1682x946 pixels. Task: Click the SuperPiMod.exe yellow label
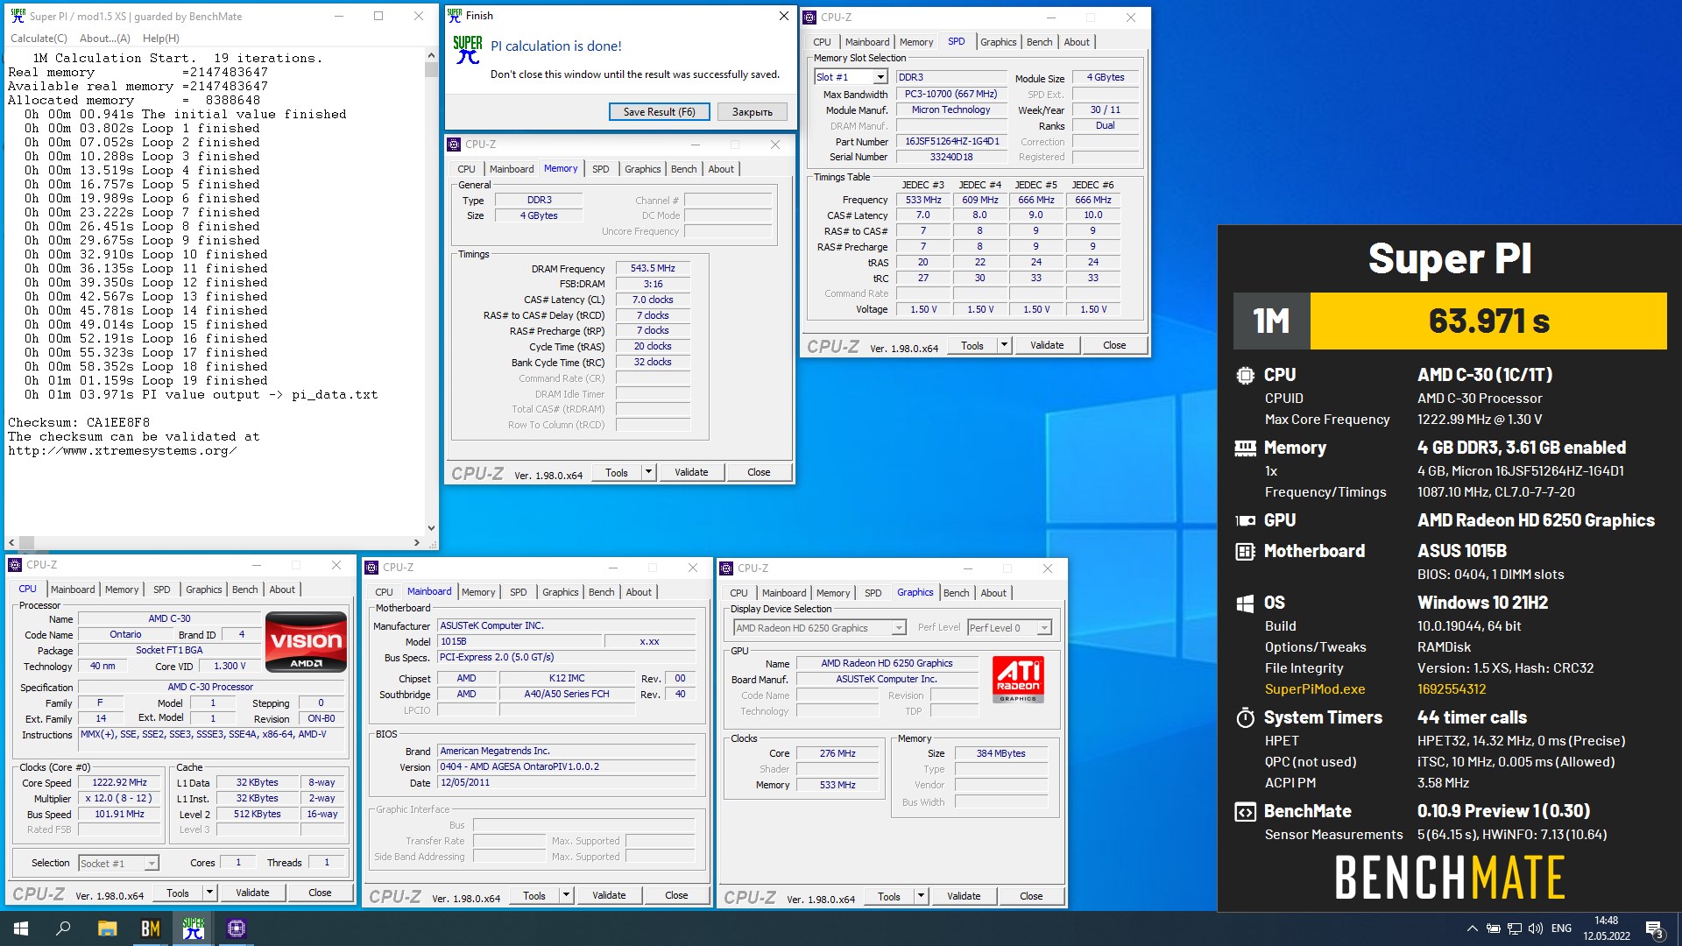(x=1314, y=689)
